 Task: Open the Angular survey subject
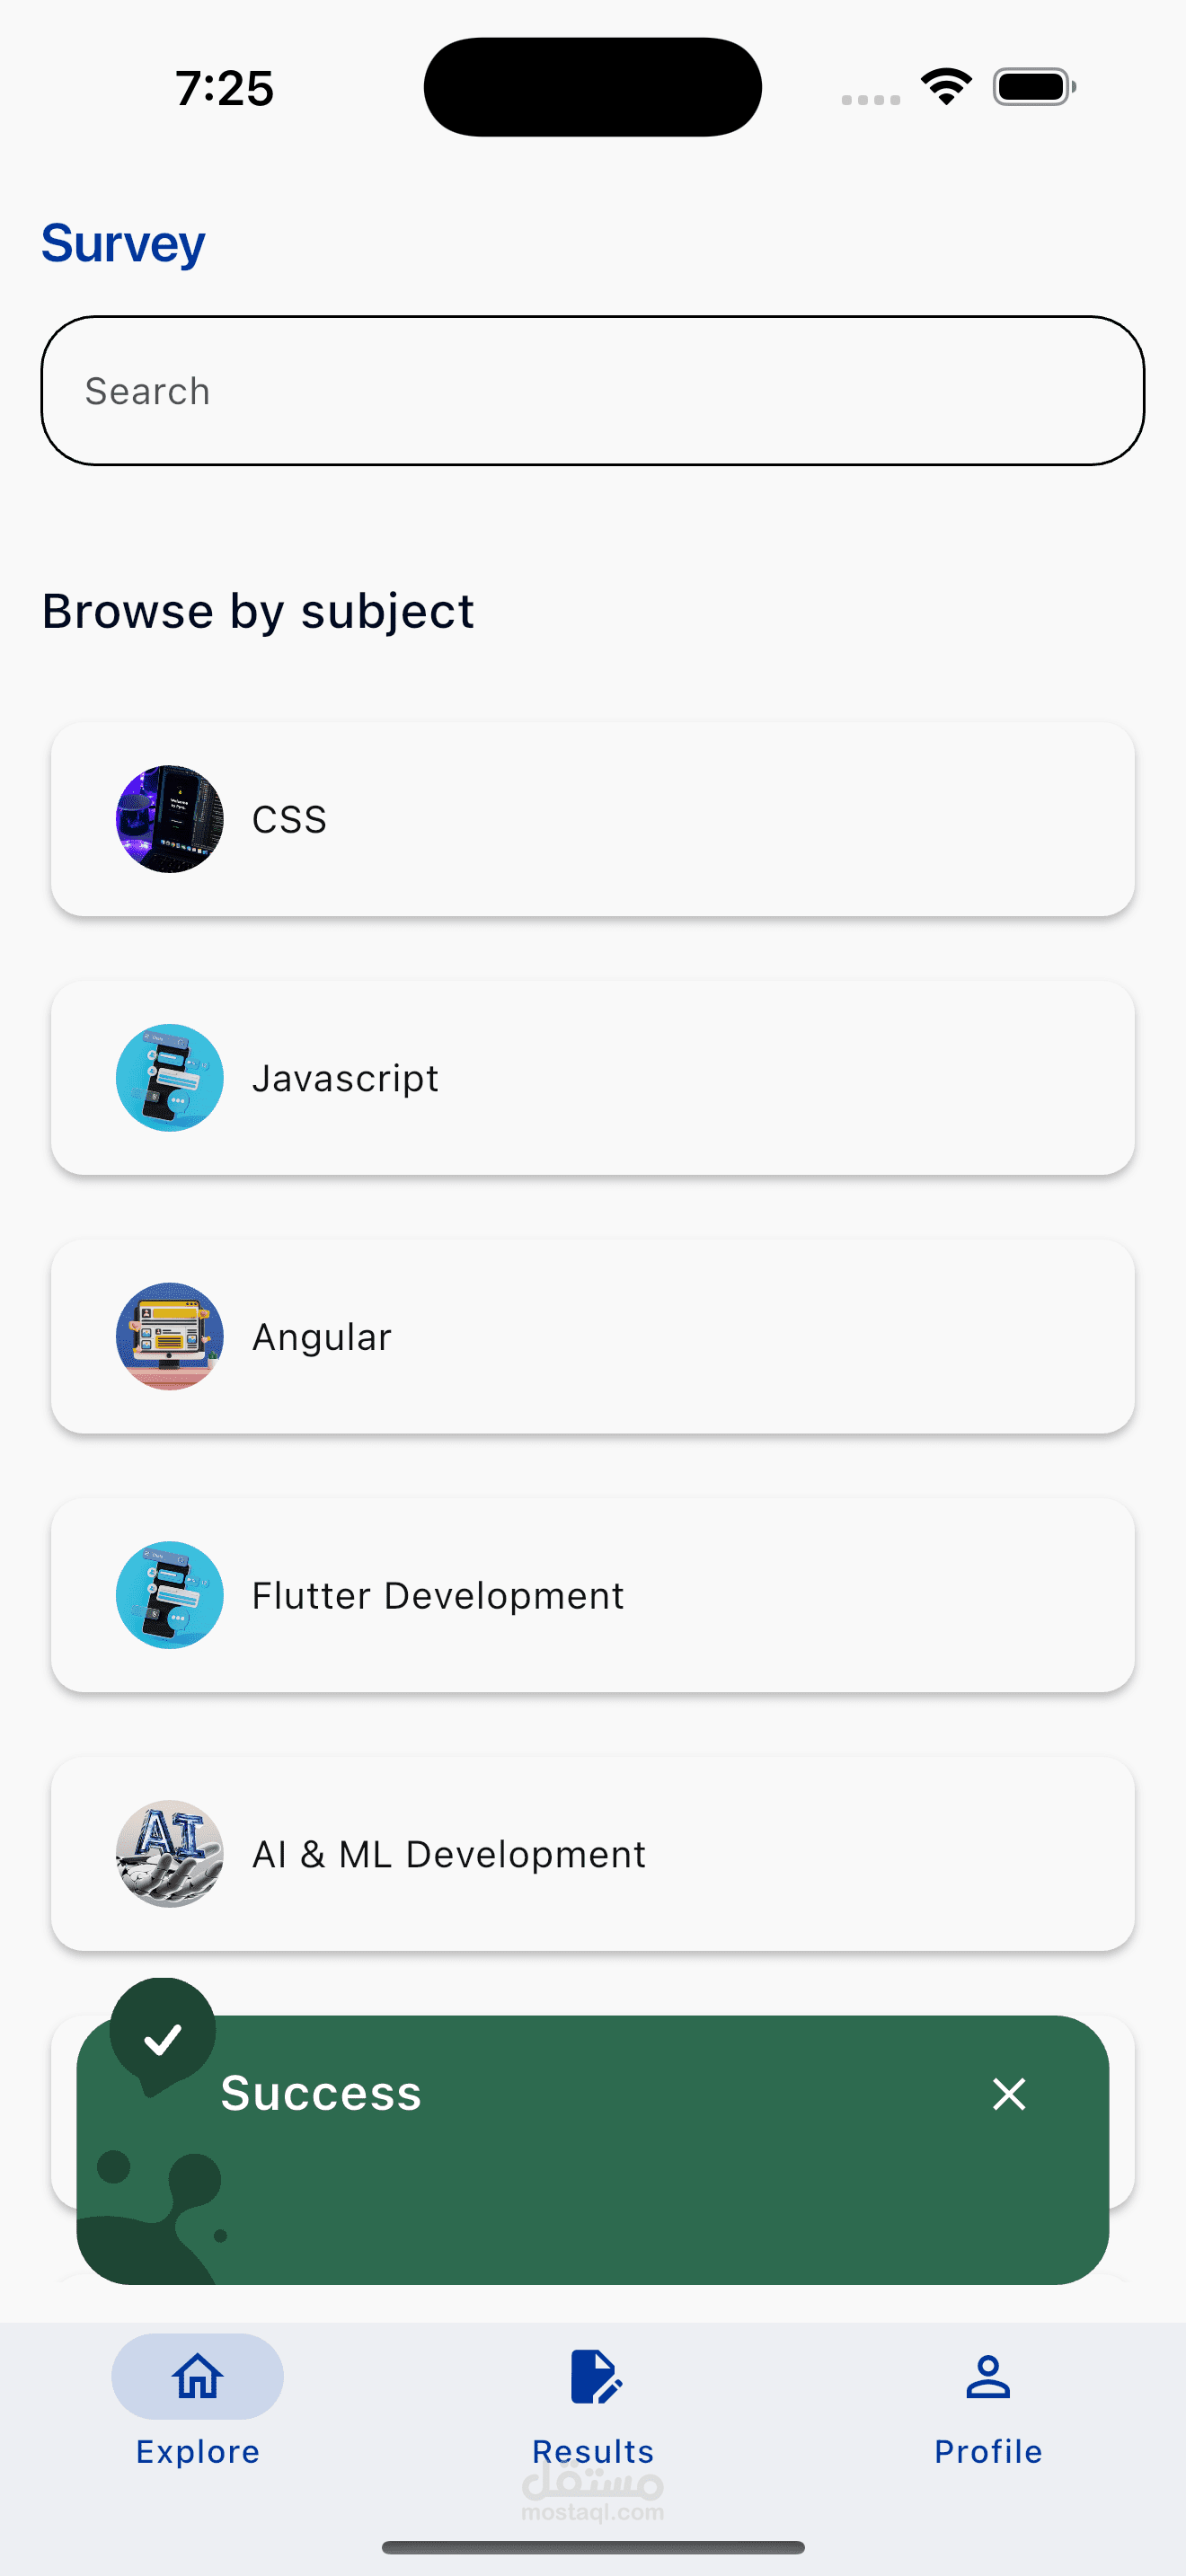(x=322, y=1337)
